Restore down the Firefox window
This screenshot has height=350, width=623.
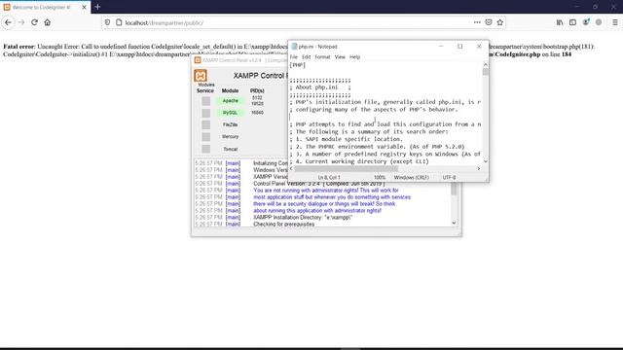(595, 7)
